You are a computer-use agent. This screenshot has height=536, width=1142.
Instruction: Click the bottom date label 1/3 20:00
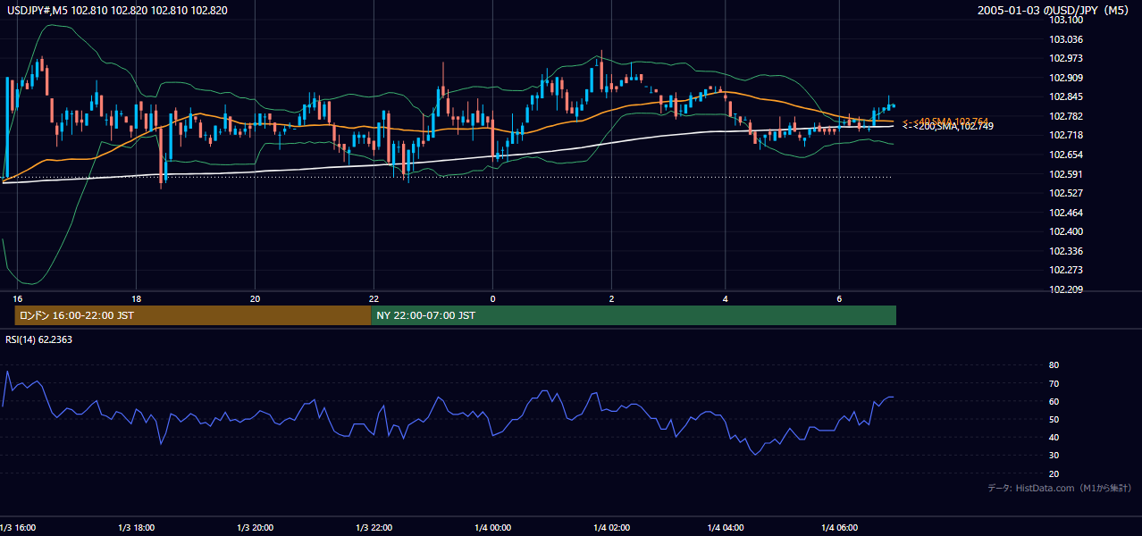[x=255, y=528]
